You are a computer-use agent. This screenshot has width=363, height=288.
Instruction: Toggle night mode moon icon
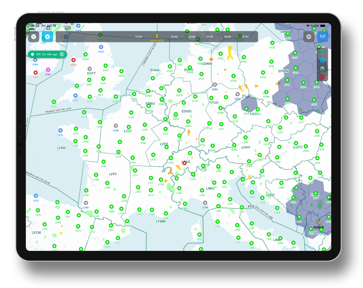[x=323, y=60]
